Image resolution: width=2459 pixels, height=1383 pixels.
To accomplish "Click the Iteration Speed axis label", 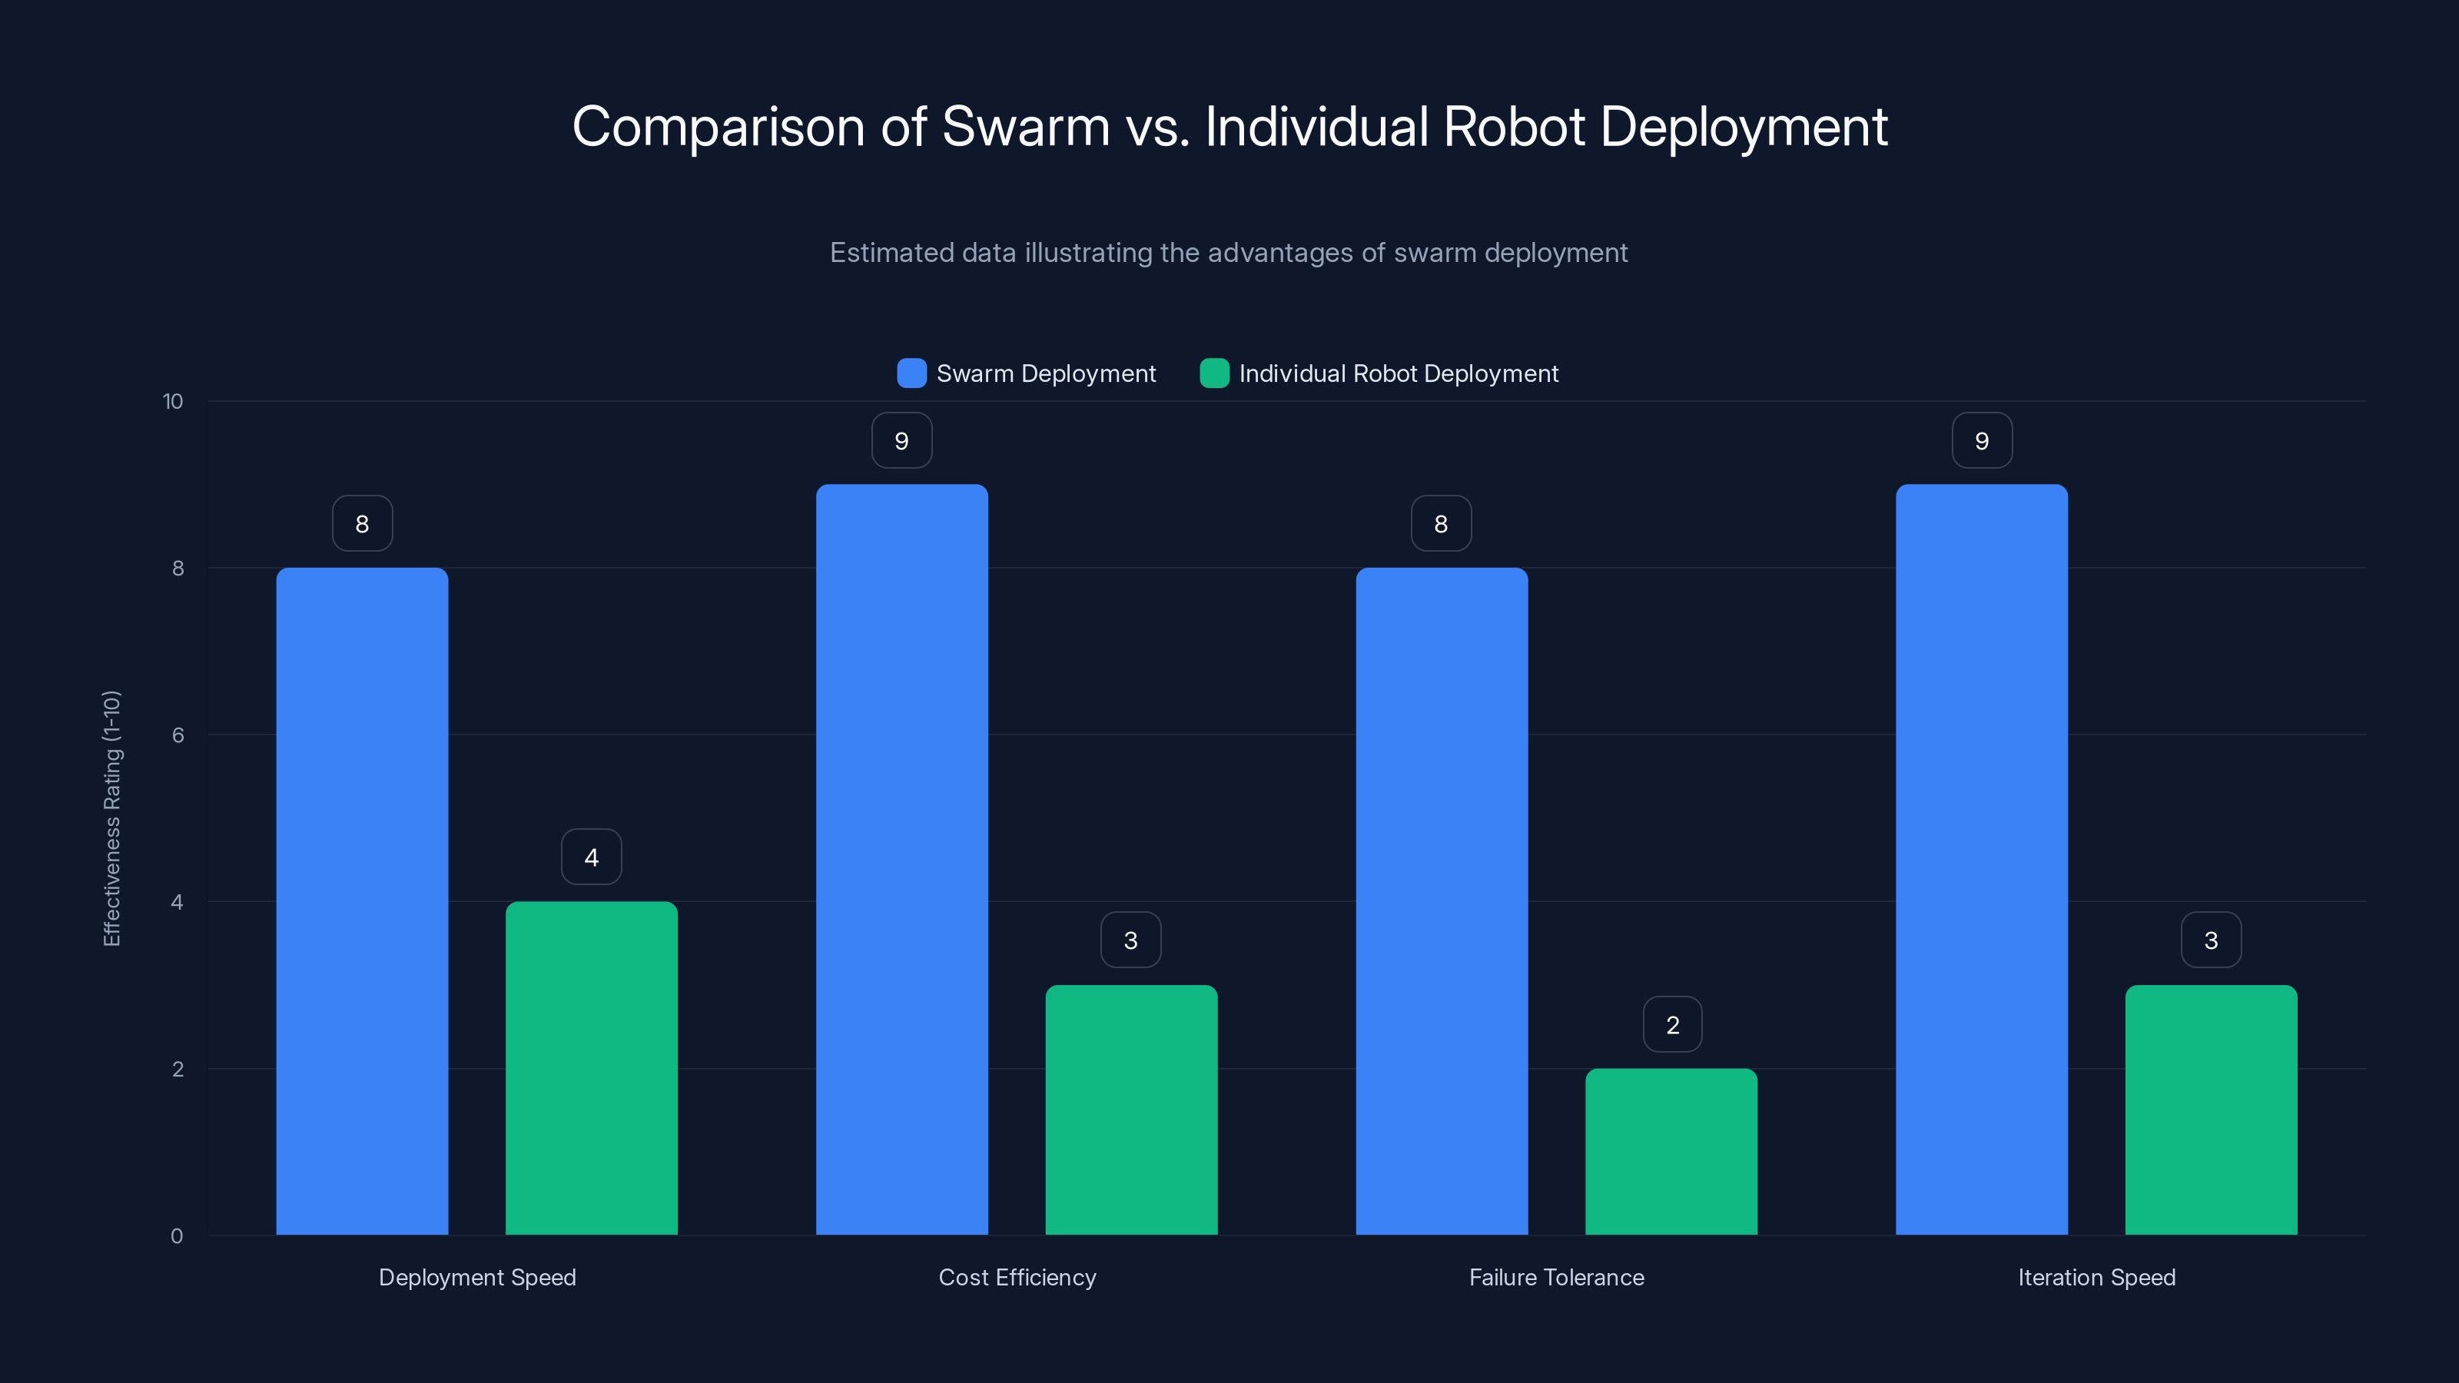I will click(x=2097, y=1277).
